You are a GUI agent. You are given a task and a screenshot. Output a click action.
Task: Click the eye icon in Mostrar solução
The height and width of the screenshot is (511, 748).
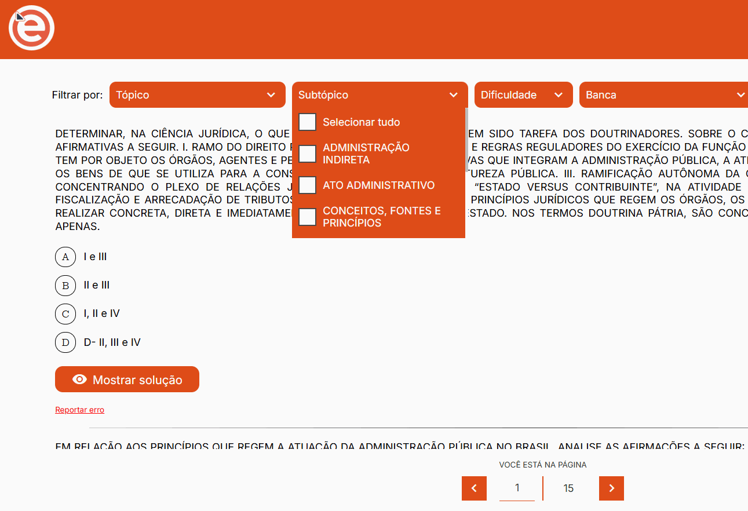(x=79, y=379)
